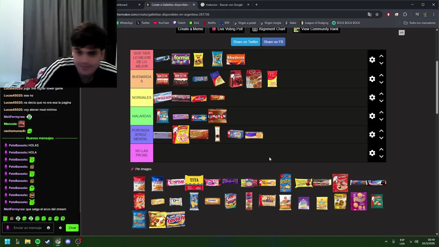439x247 pixels.
Task: Move NORMALES row up with chevron
Action: point(381,94)
